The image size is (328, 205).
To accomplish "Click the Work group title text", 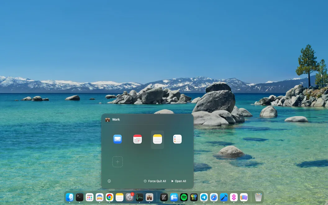I will pos(116,120).
